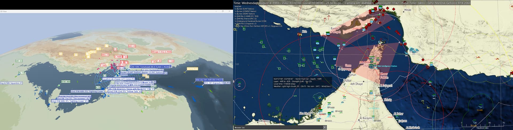Viewport: 513px width, 130px height.
Task: Select the RGM-109C Tomahawk missile label
Action: (150, 67)
